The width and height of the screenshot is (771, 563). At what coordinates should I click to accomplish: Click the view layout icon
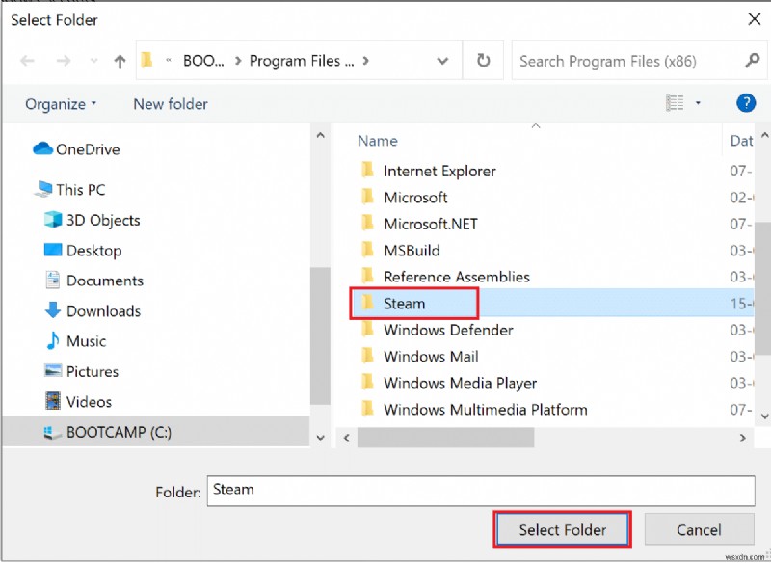point(675,103)
